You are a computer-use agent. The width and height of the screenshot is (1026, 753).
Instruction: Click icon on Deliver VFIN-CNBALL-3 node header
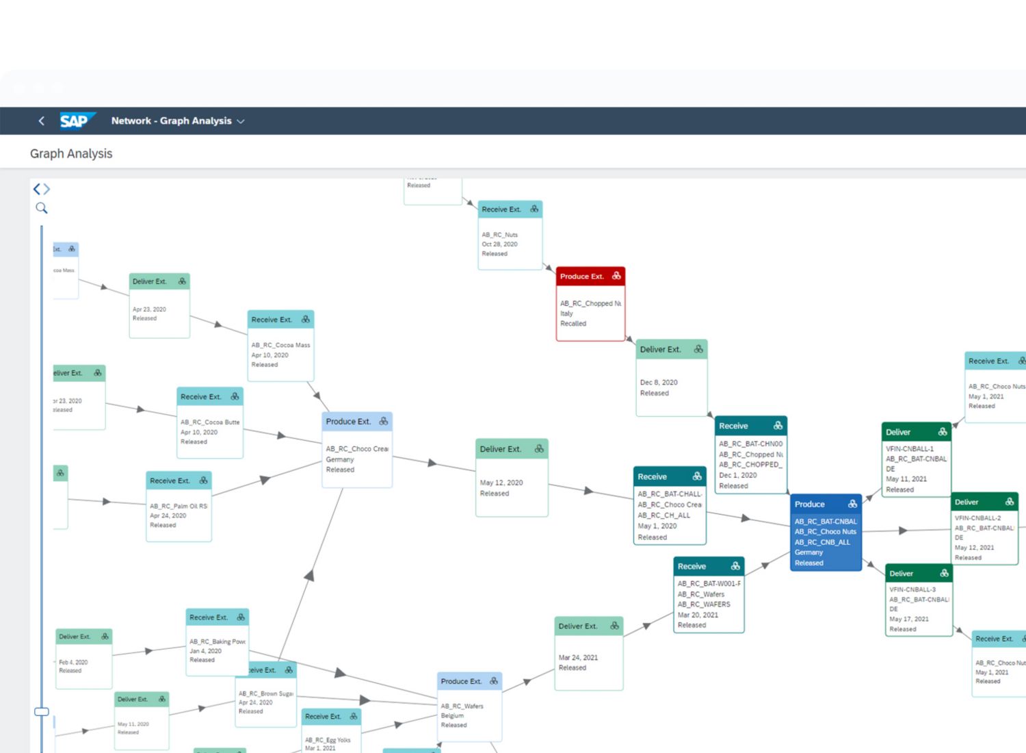[944, 573]
